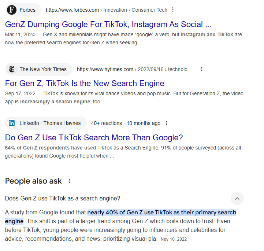Click The New York Times favicon
Viewport: 264px width, 251px height.
[x=12, y=69]
